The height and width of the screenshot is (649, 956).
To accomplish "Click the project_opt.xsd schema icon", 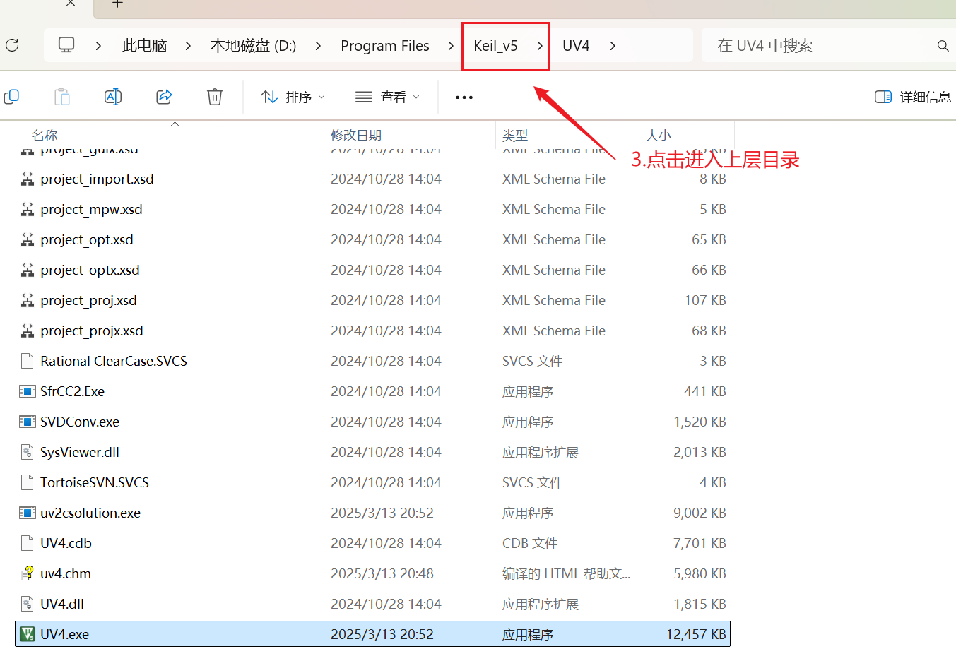I will coord(28,240).
